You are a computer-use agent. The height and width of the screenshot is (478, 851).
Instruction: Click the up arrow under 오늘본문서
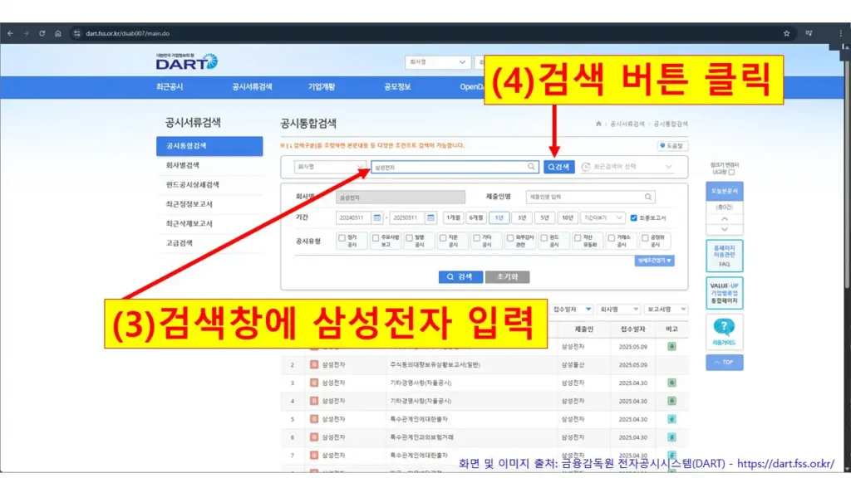(x=724, y=219)
